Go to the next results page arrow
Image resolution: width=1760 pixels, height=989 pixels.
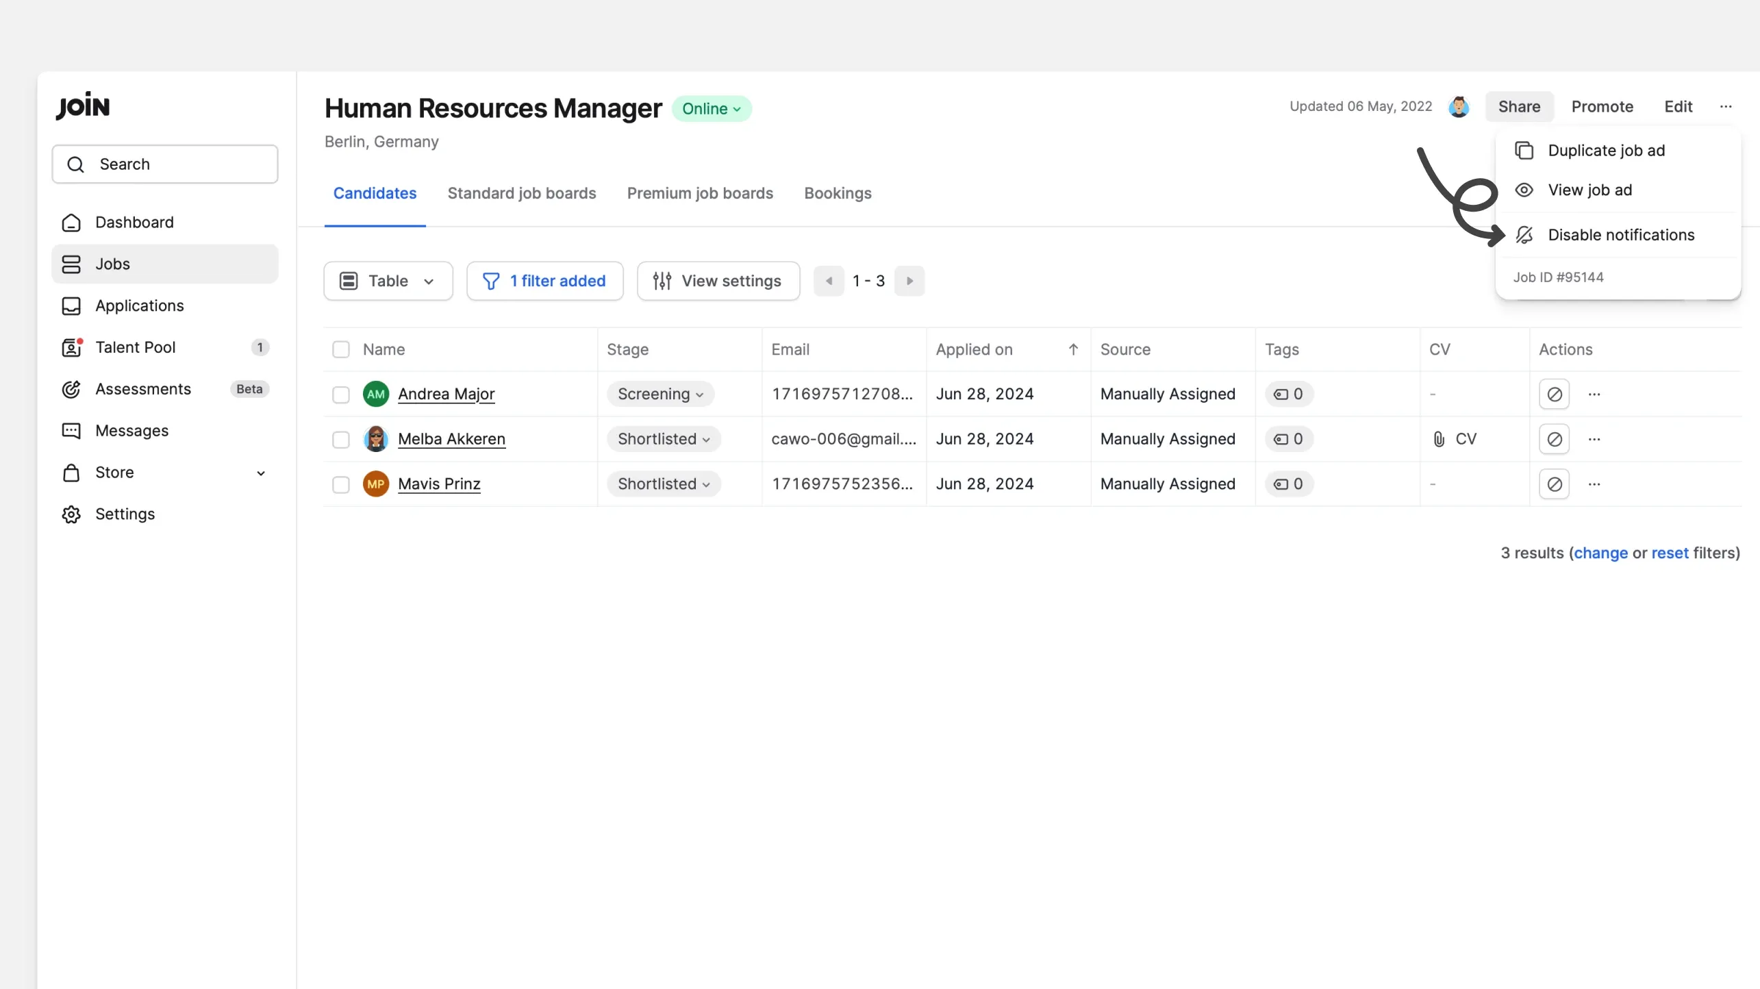pos(909,281)
